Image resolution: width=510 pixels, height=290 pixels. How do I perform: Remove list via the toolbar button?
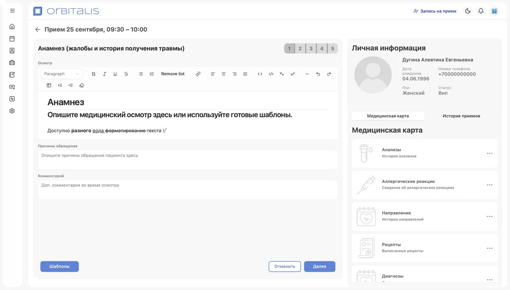(173, 74)
